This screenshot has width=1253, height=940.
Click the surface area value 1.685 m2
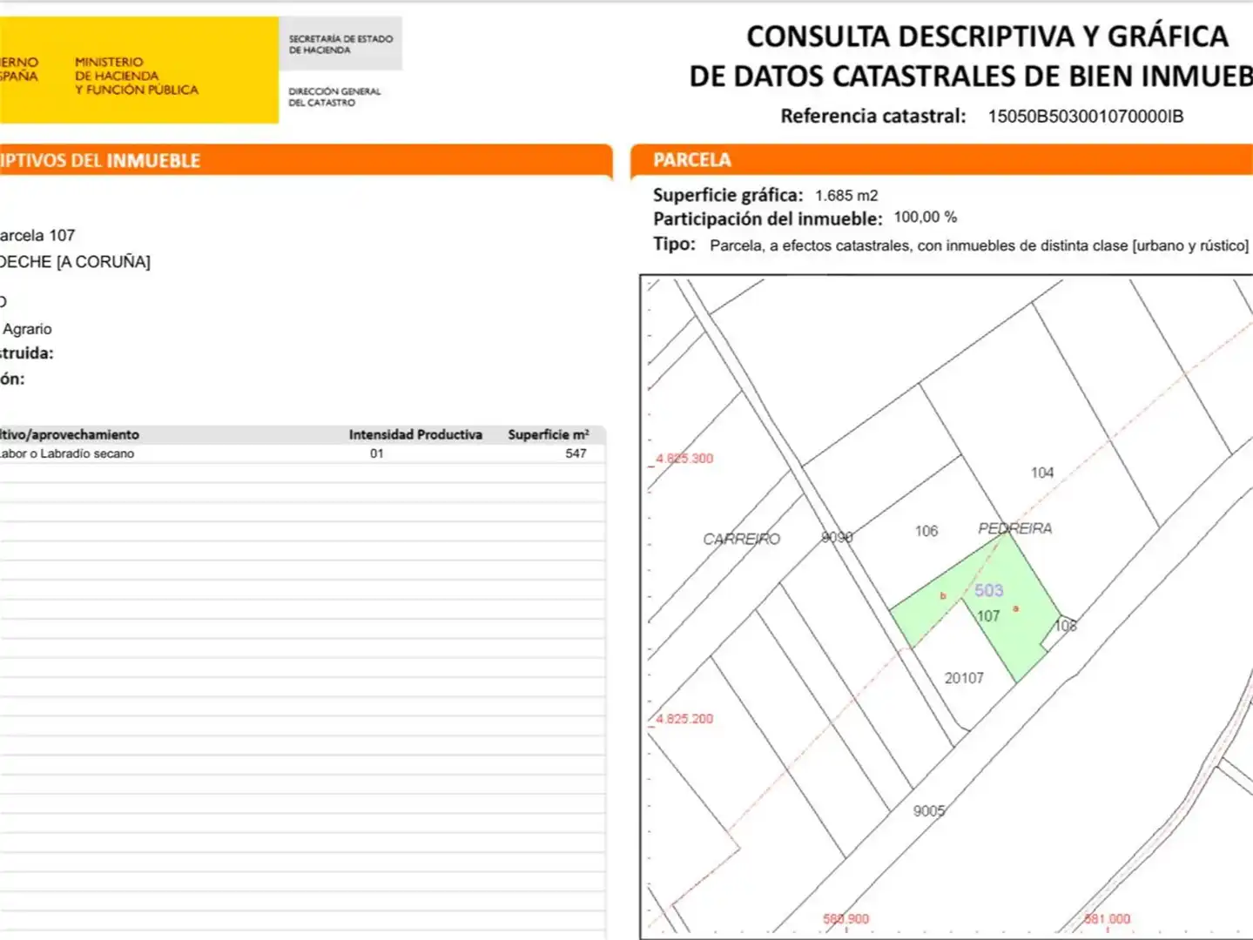coord(846,196)
